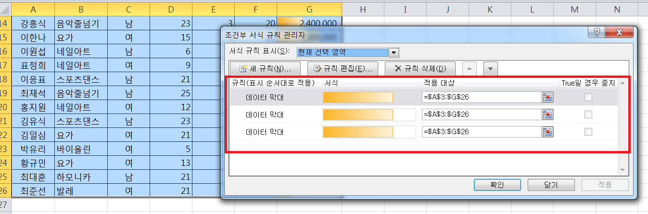
Task: Select cell B15 containing 요가
Action: (81, 37)
